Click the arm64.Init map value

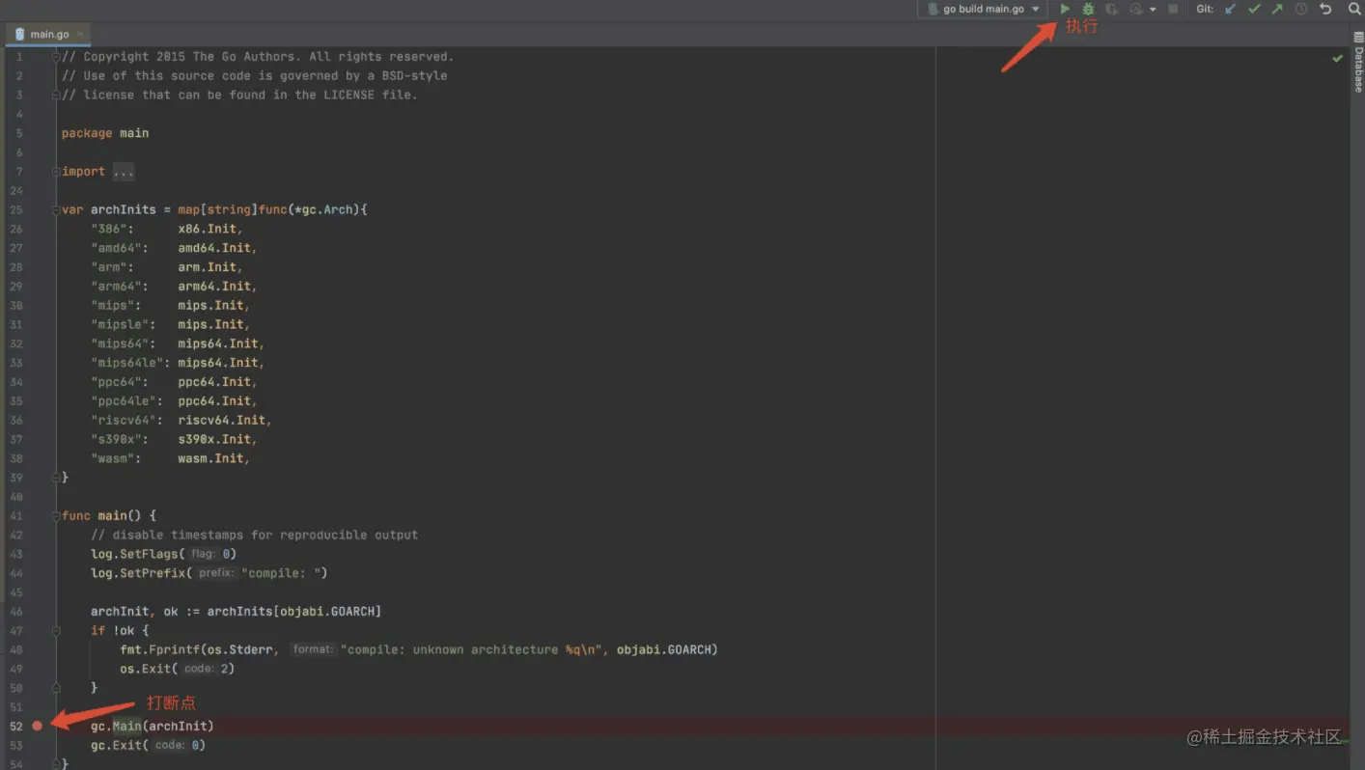tap(214, 286)
